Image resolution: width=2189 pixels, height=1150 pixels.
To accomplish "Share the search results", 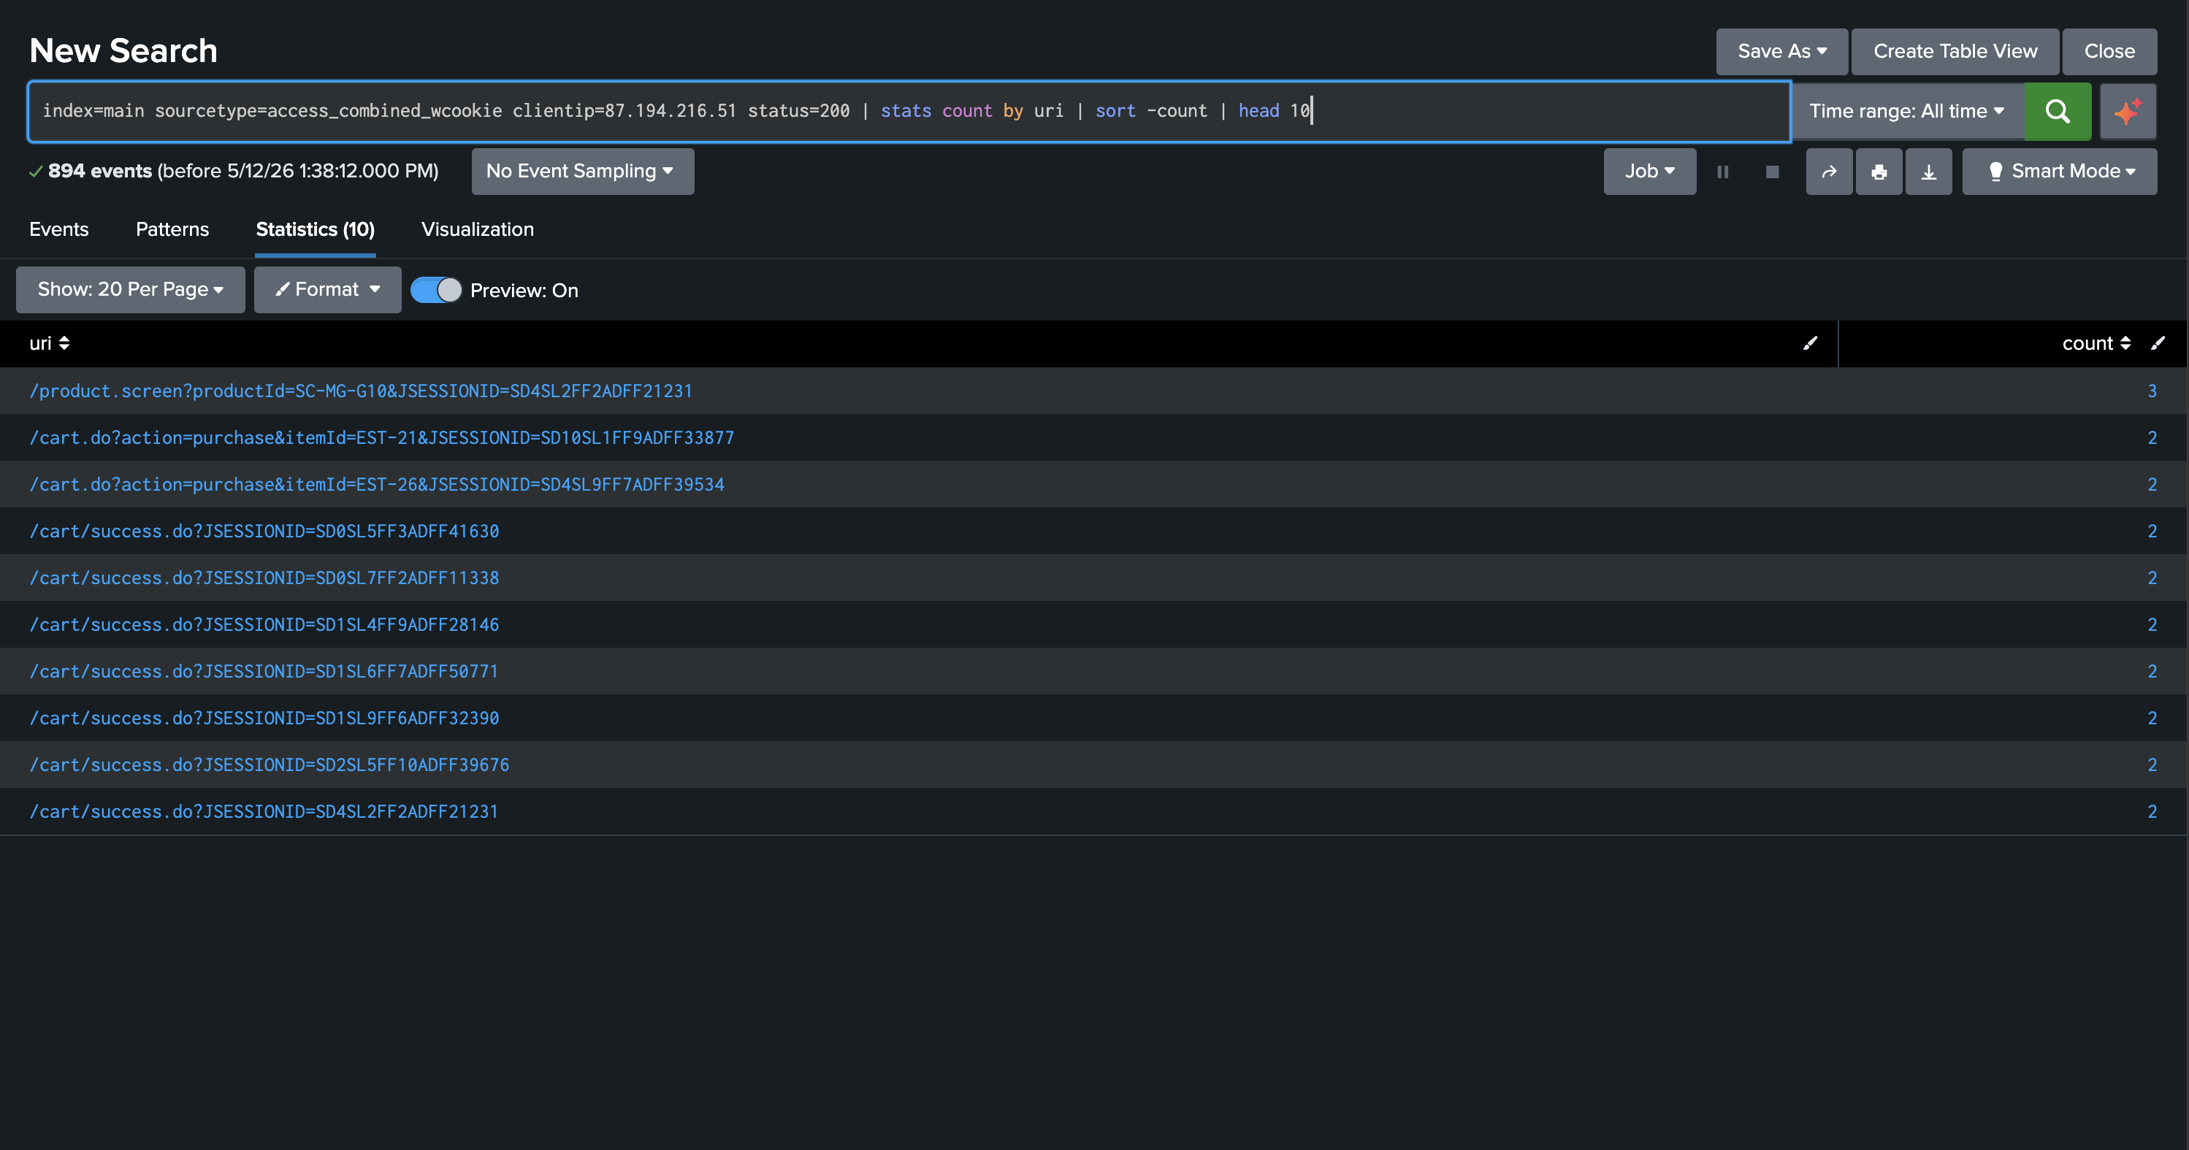I will [1830, 172].
